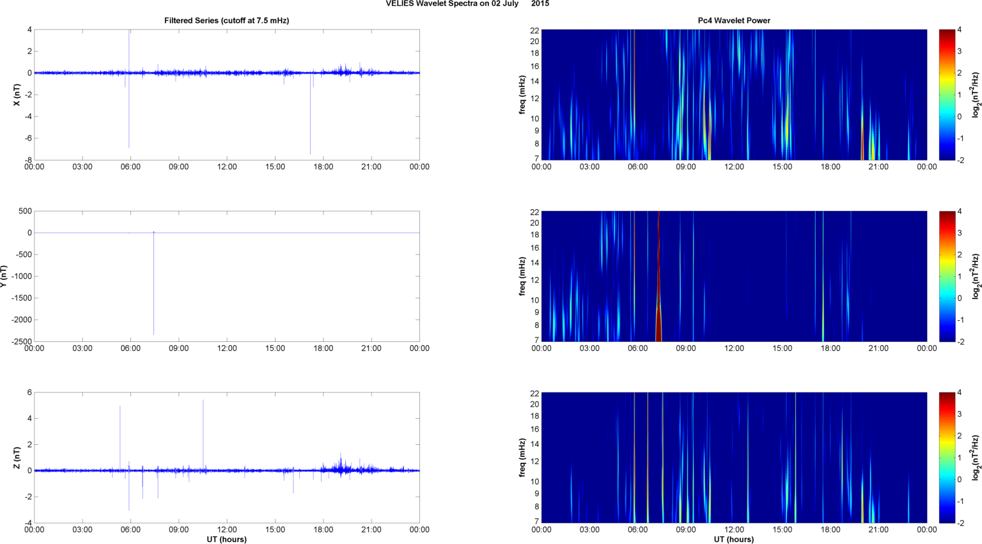Click the red streak near 06:00 in top wavelet plot
The height and width of the screenshot is (544, 982).
[x=634, y=77]
